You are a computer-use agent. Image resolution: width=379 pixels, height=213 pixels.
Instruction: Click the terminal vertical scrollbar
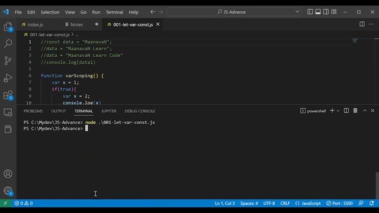377,185
